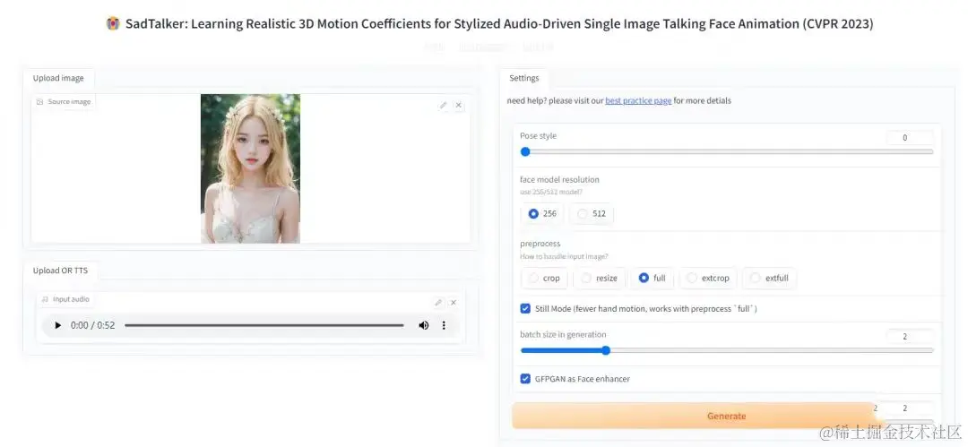The width and height of the screenshot is (968, 447).
Task: Edit the source image with pencil icon
Action: [443, 106]
